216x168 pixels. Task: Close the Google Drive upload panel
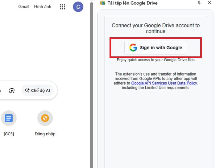coord(210,2)
